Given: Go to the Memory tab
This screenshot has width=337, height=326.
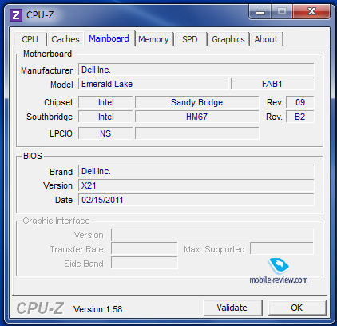Looking at the screenshot, I should point(153,39).
